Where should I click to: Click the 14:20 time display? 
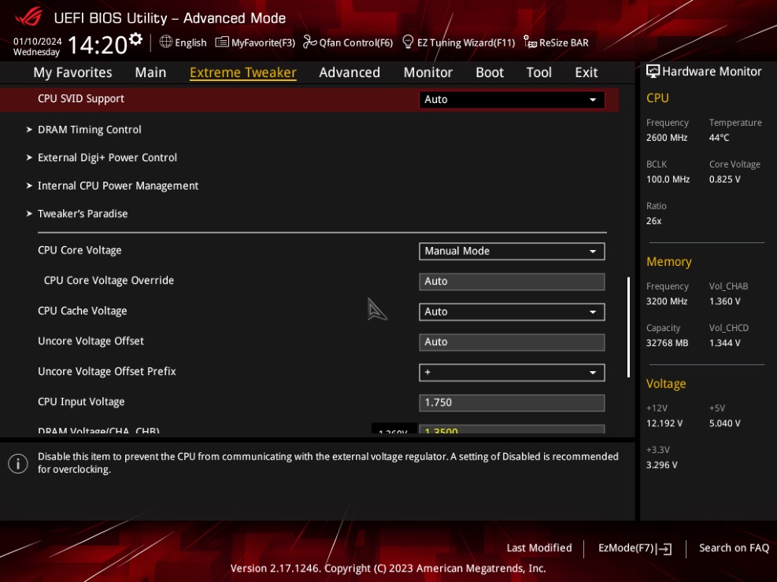[98, 45]
